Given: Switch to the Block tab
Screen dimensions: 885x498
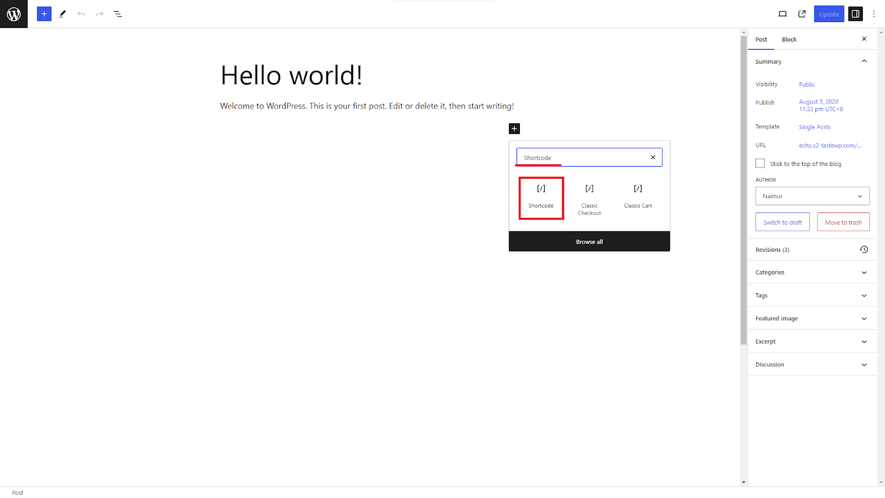Looking at the screenshot, I should (x=789, y=39).
